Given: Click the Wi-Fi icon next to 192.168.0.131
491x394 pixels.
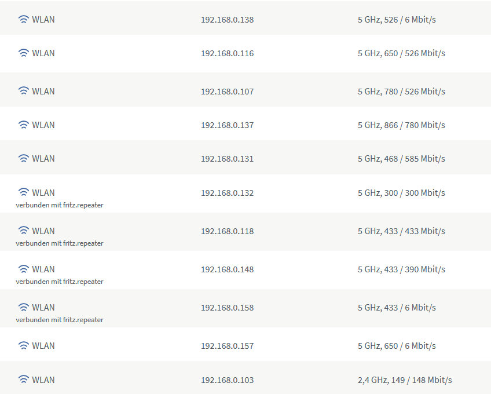Looking at the screenshot, I should [x=24, y=159].
